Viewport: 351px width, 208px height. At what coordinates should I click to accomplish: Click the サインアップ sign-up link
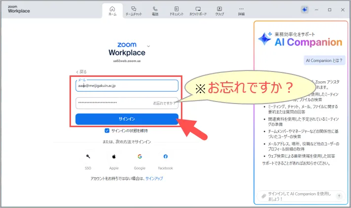pos(154,178)
